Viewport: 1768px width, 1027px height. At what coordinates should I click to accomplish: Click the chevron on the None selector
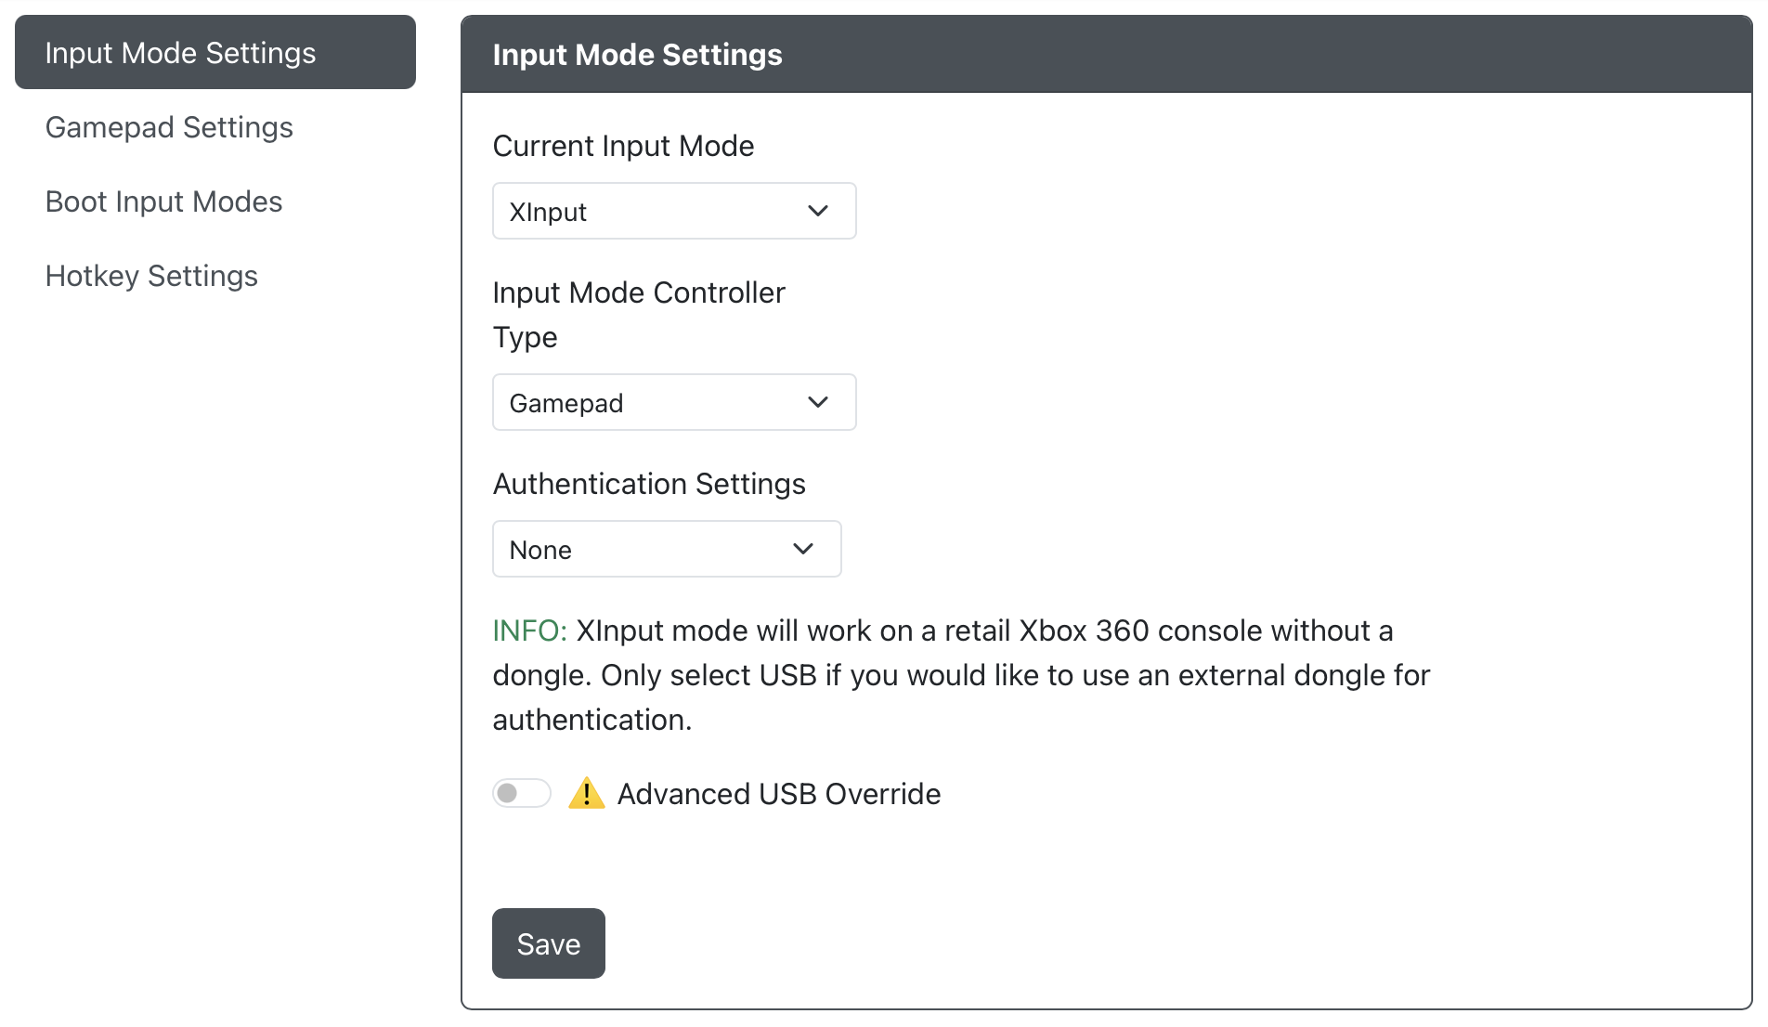[x=802, y=549]
